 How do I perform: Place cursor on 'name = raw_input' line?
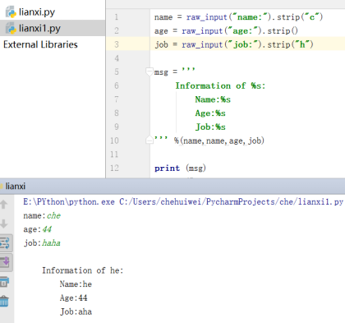[238, 17]
